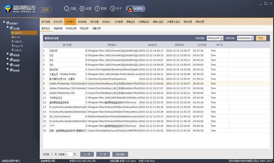Collapse the 未分组 group node
The height and width of the screenshot is (163, 274).
pos(8,27)
